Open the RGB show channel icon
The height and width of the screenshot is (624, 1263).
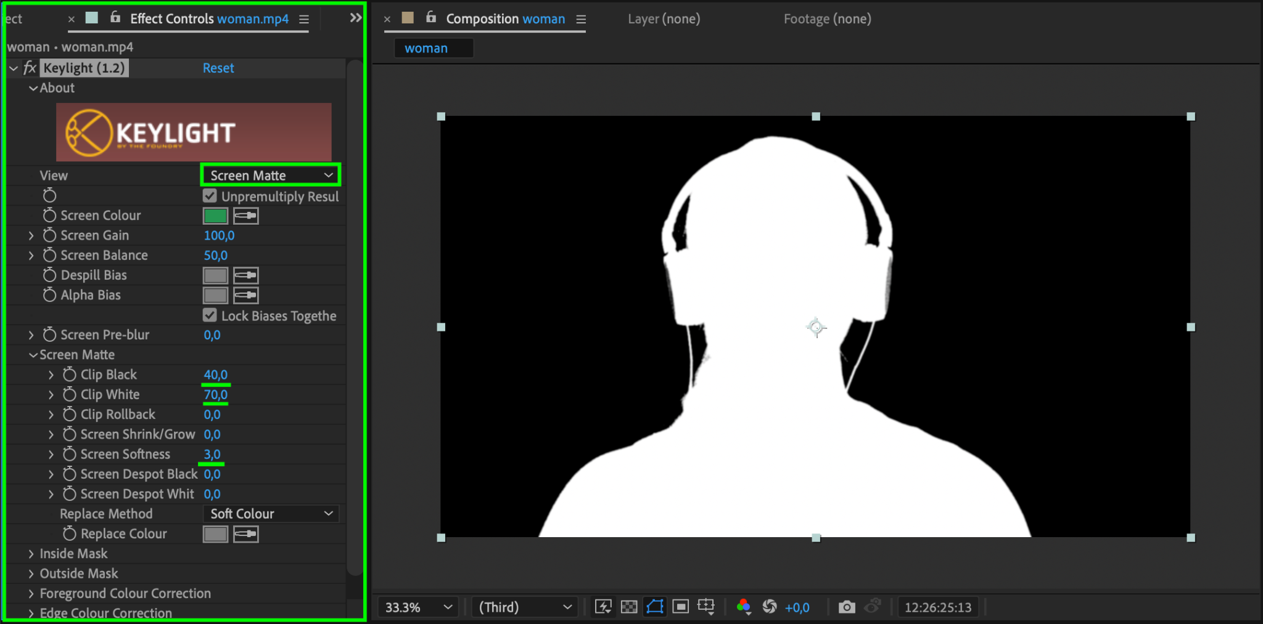point(743,607)
